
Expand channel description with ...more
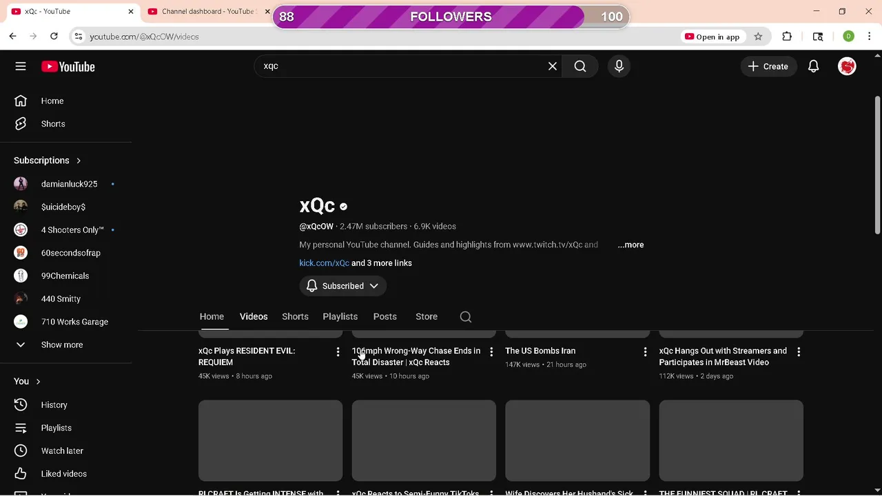[x=630, y=245]
